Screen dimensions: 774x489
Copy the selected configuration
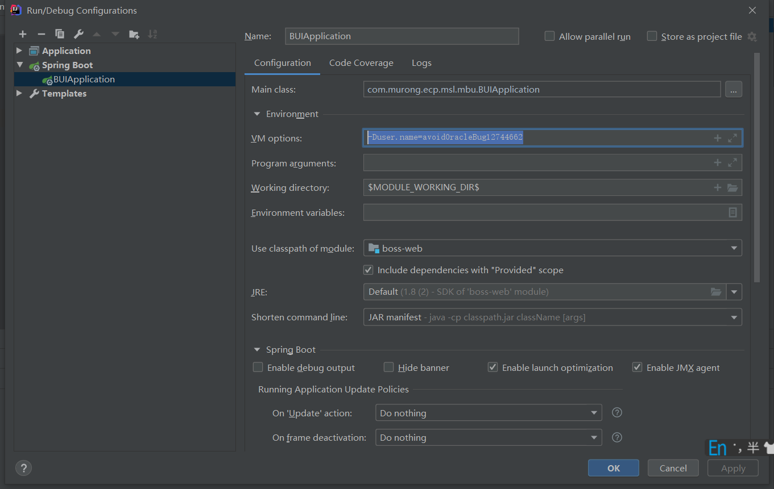[60, 35]
